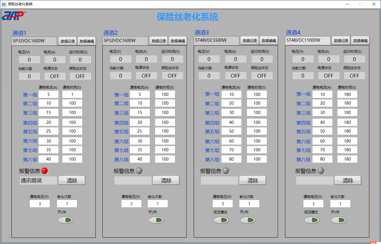Click channel 4 通电电压 input field

click(x=313, y=204)
